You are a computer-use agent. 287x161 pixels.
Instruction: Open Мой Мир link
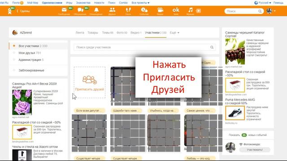click(x=33, y=3)
